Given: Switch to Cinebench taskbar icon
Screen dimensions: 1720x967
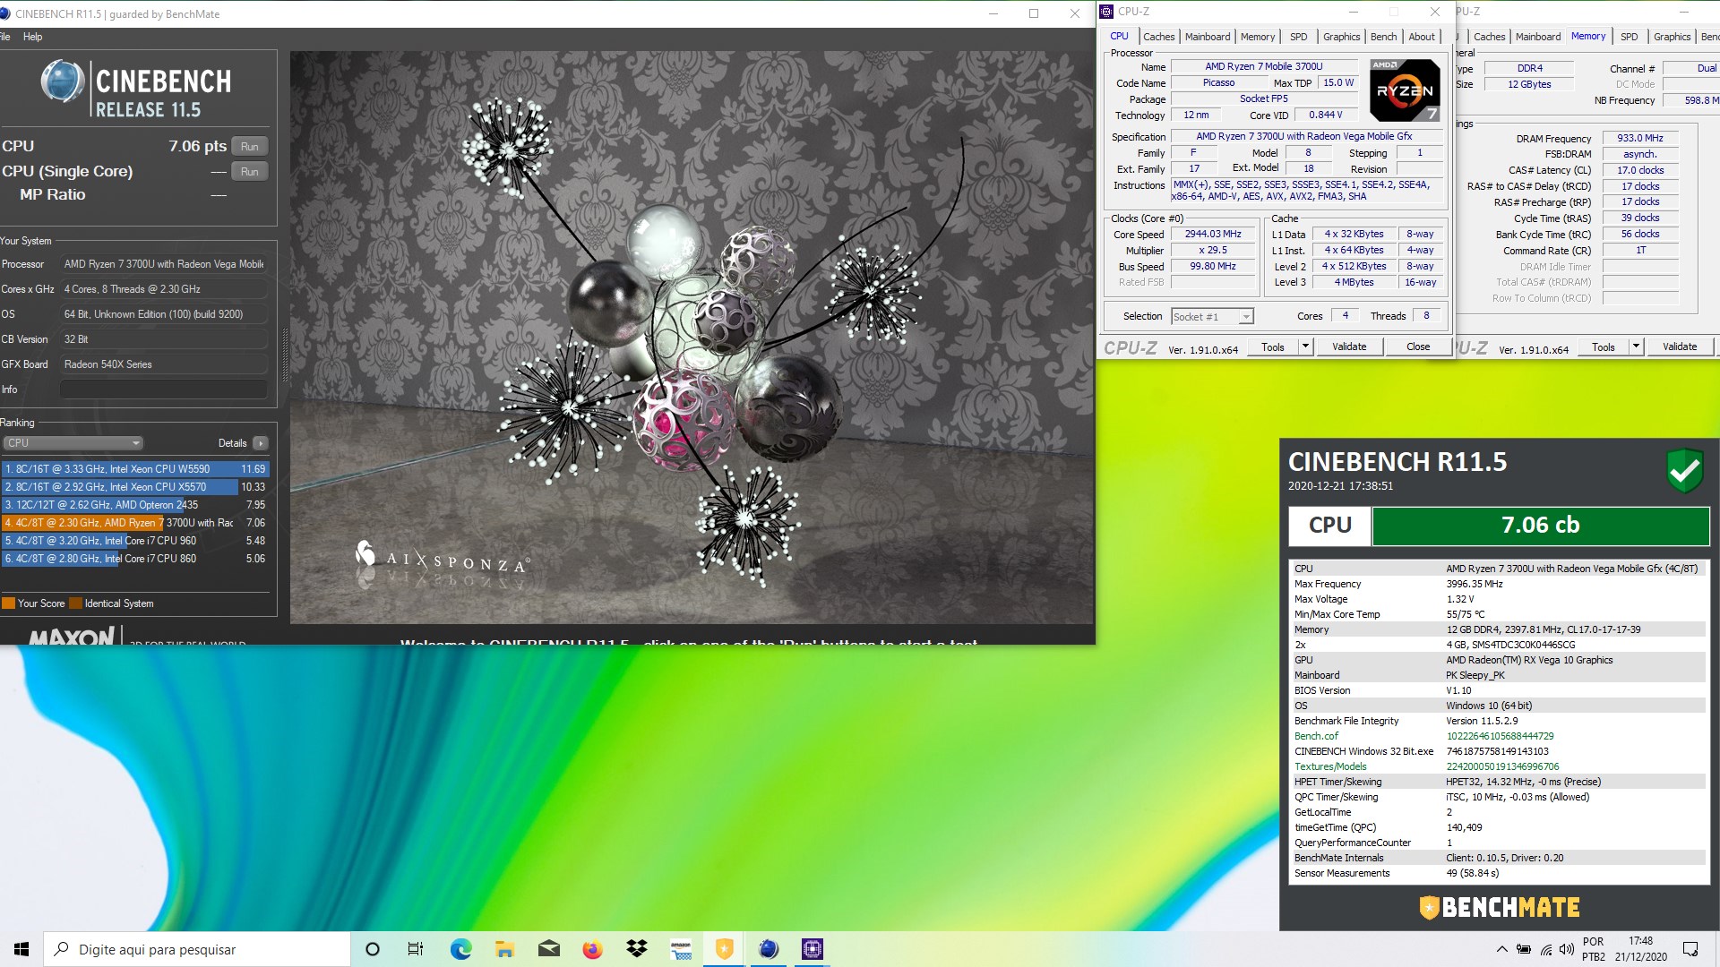Looking at the screenshot, I should click(769, 949).
